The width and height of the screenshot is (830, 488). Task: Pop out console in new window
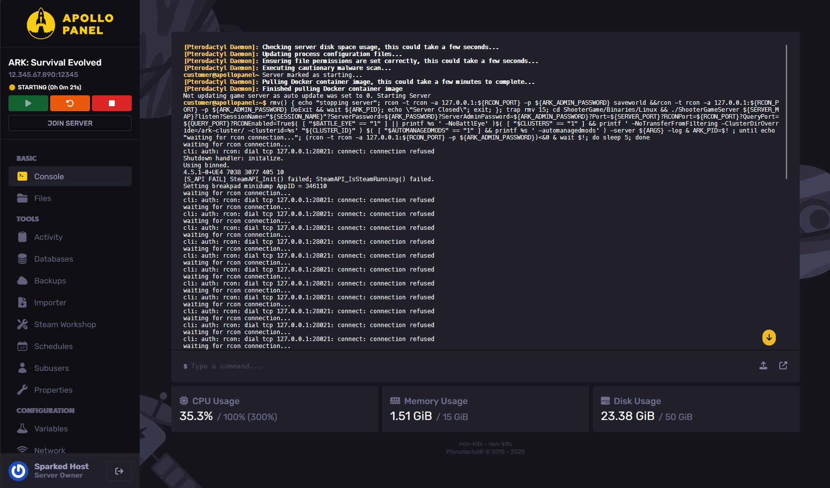[x=783, y=366]
